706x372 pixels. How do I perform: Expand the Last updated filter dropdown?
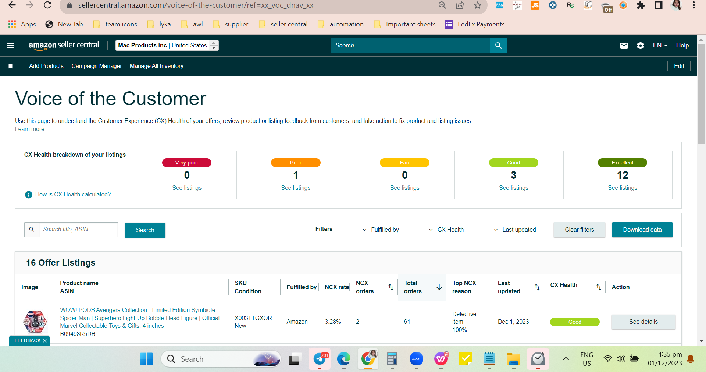pyautogui.click(x=515, y=230)
